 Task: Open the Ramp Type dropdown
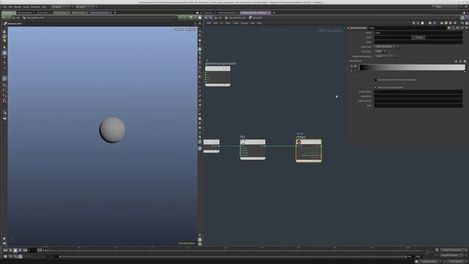click(387, 47)
